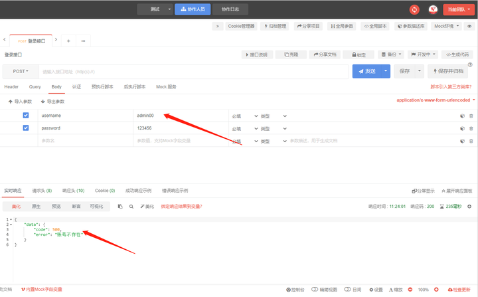Image resolution: width=478 pixels, height=297 pixels.
Task: View the Cookie (0) response tab
Action: 105,191
